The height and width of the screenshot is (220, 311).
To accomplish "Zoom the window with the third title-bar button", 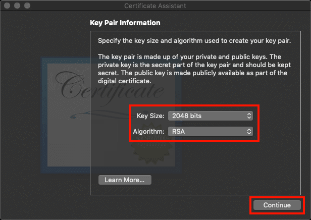I will click(26, 6).
